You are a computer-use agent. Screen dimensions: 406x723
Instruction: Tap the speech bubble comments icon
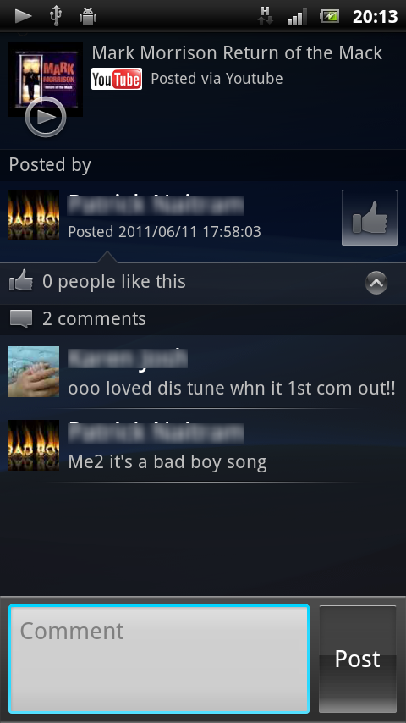[21, 319]
